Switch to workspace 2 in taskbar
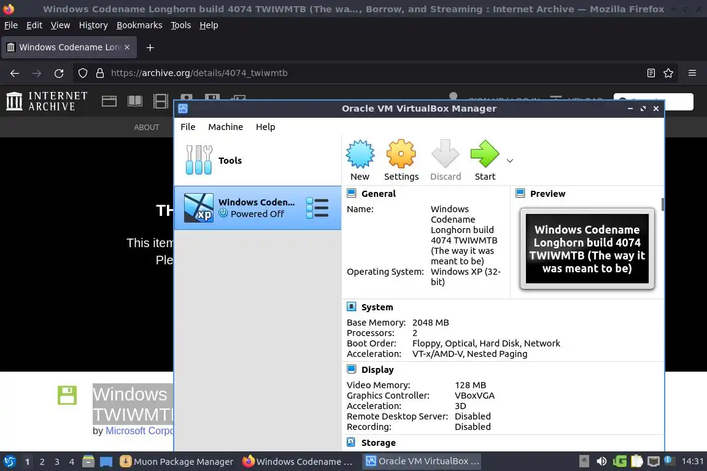The width and height of the screenshot is (707, 471). coord(42,462)
